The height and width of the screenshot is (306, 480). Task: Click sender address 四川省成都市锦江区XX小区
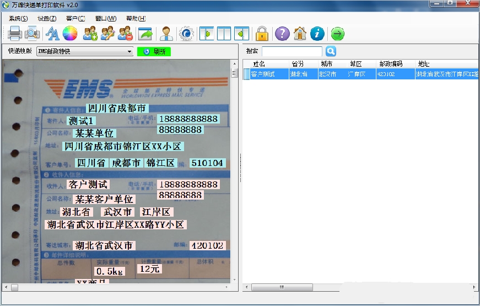(123, 147)
